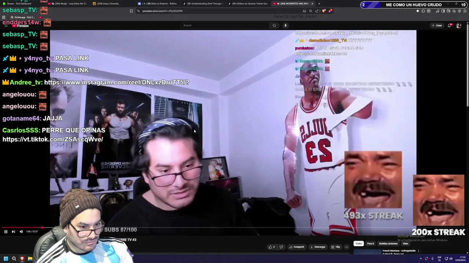This screenshot has height=263, width=469.
Task: Open system tray microphone icon
Action: (x=432, y=259)
